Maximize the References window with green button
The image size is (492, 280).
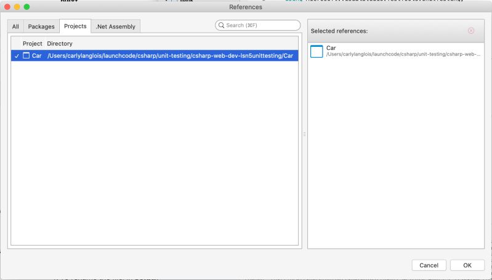click(26, 7)
